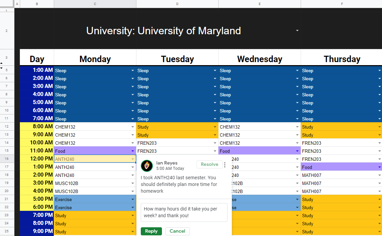Click the Resolve button on the comment
Screen dimensions: 382x236
pyautogui.click(x=209, y=164)
